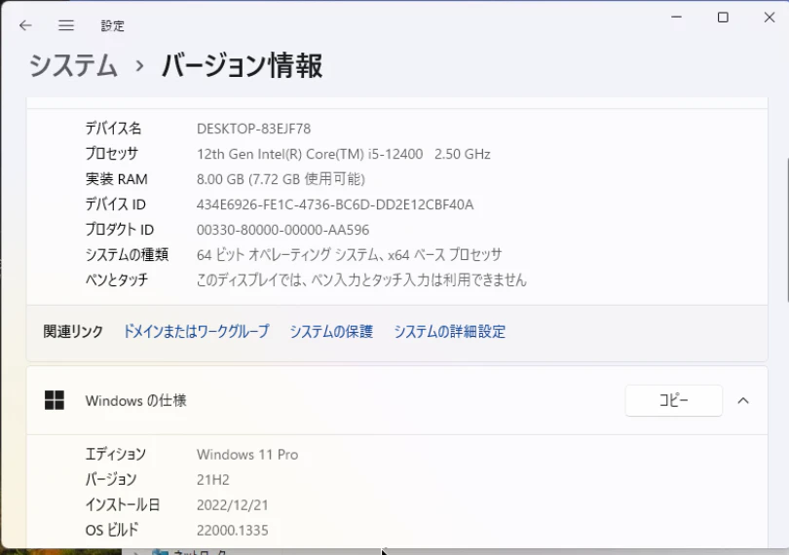Click the デバイス ID label
Viewport: 789px width, 555px height.
(x=115, y=204)
